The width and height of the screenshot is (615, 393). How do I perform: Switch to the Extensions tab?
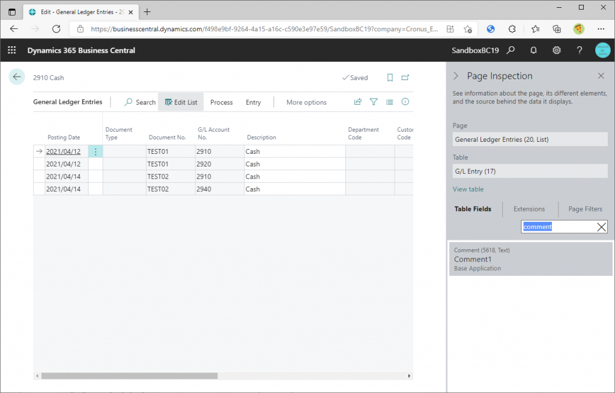529,209
